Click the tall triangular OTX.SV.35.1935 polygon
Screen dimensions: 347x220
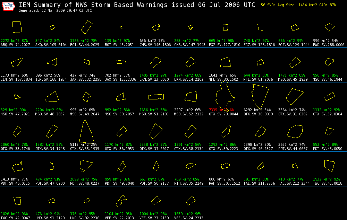[86, 131]
